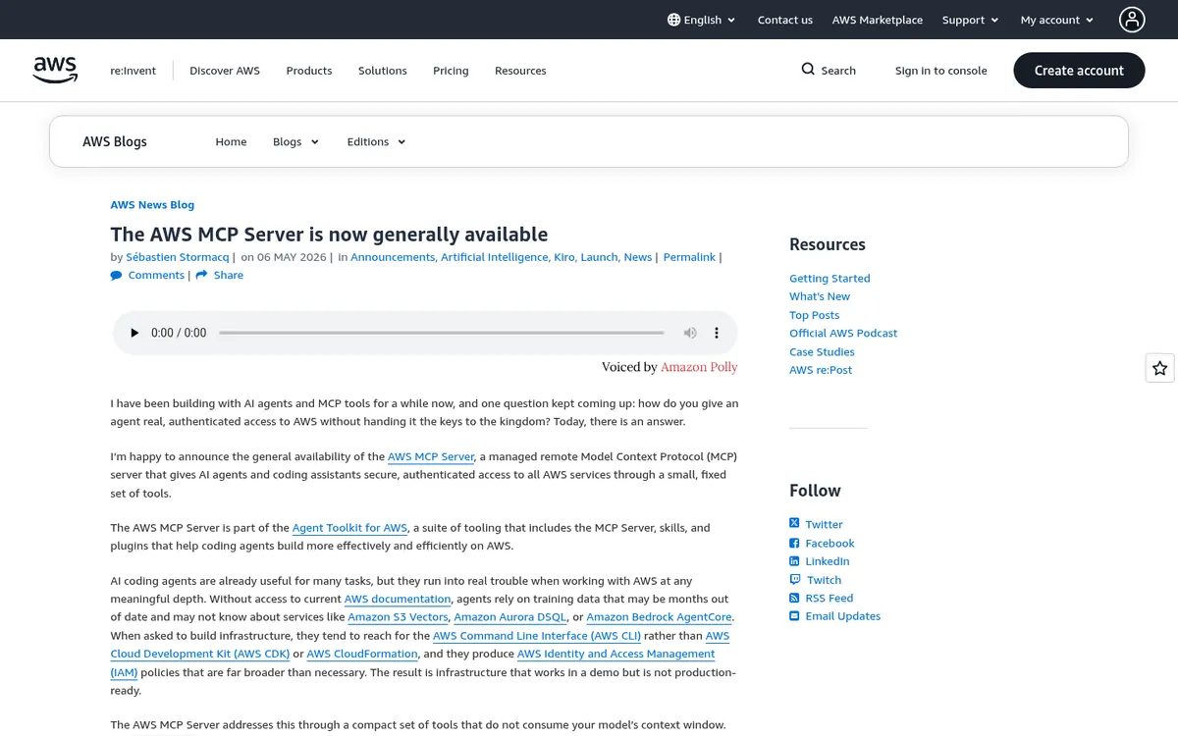This screenshot has height=736, width=1178.
Task: Open Official AWS Podcast link
Action: [843, 334]
